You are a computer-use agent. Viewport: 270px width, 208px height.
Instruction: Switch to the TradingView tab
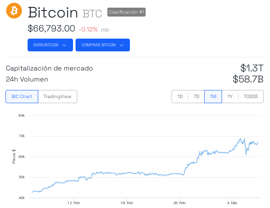point(57,96)
